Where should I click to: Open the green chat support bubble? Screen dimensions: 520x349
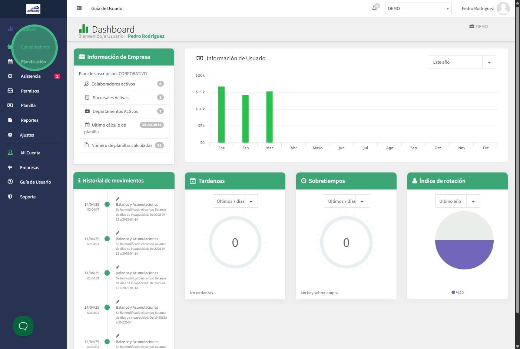(23, 326)
